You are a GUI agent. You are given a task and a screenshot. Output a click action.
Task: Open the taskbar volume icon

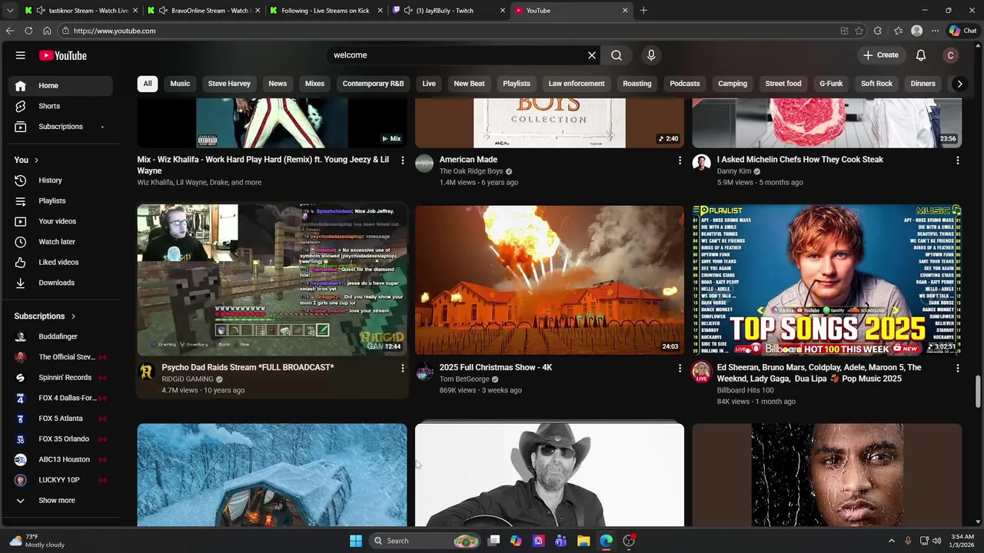pos(937,541)
